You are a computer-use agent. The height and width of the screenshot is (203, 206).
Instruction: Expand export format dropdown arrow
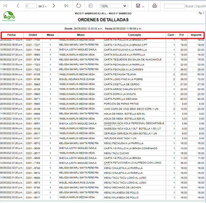143,6
